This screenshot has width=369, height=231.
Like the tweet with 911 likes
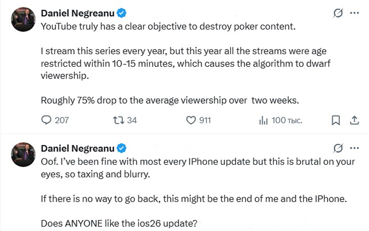191,120
